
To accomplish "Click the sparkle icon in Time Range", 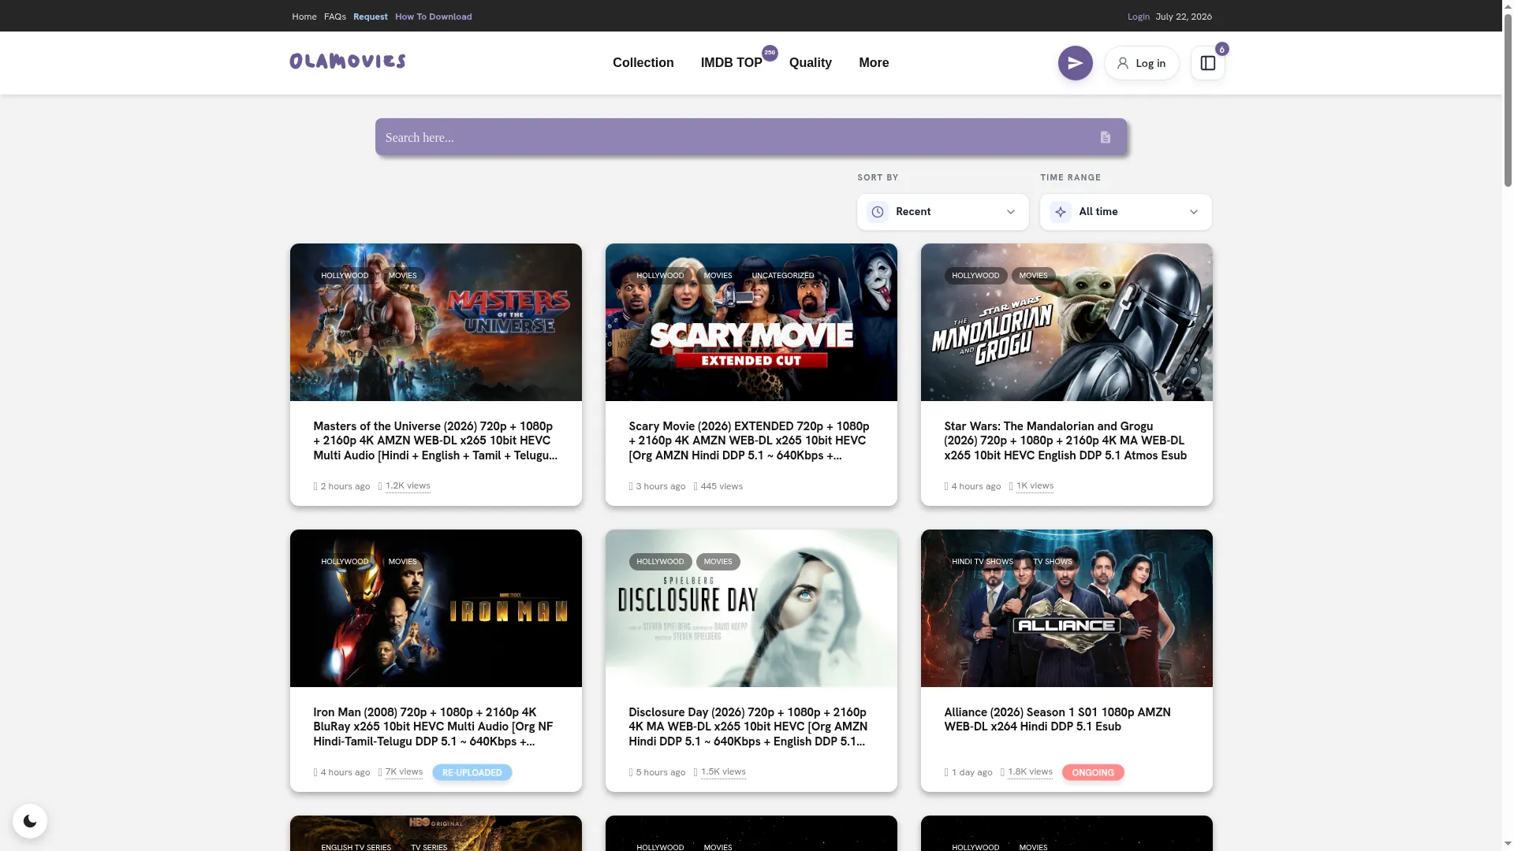I will 1060,212.
